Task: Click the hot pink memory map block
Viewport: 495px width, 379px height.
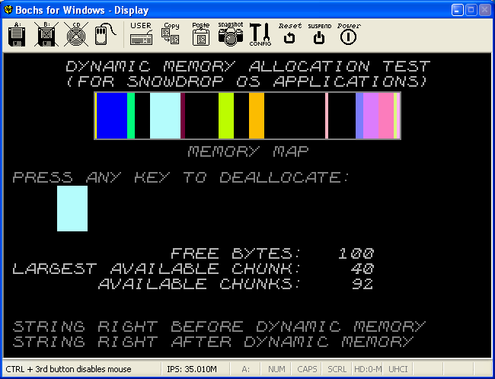Action: point(386,116)
